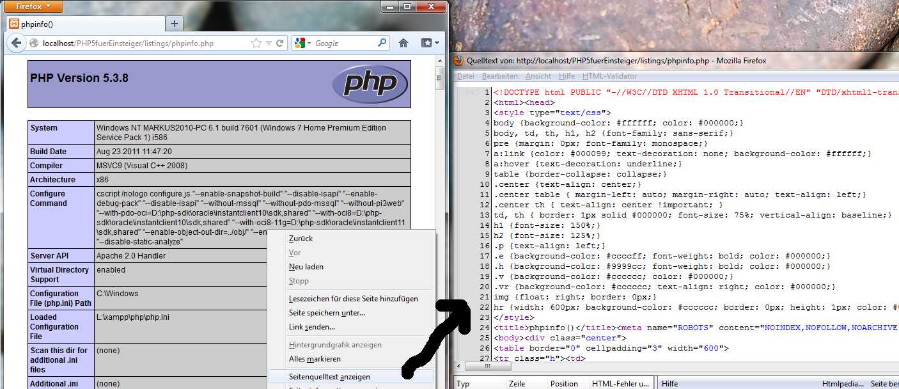The height and width of the screenshot is (389, 899).
Task: Go to the home page via house icon
Action: pos(403,44)
